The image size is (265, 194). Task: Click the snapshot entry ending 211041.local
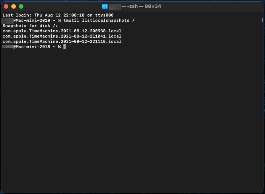pyautogui.click(x=62, y=36)
